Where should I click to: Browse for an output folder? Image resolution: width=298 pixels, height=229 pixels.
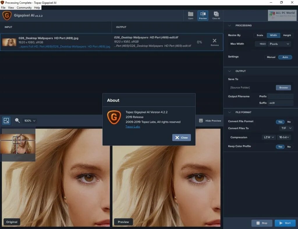pos(283,88)
